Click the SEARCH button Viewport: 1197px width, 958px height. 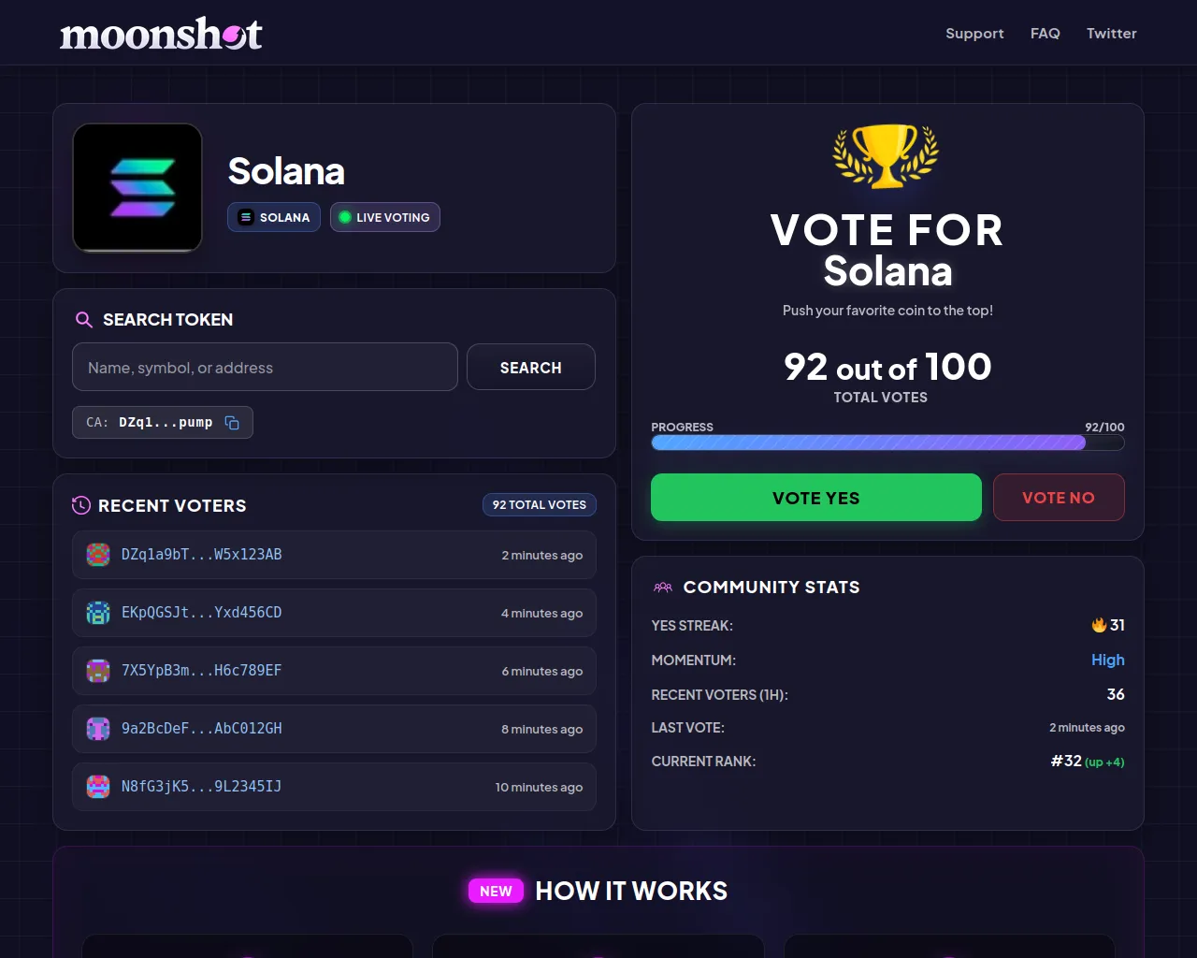(x=530, y=368)
